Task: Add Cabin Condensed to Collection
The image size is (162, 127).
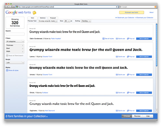Action: 144,39
